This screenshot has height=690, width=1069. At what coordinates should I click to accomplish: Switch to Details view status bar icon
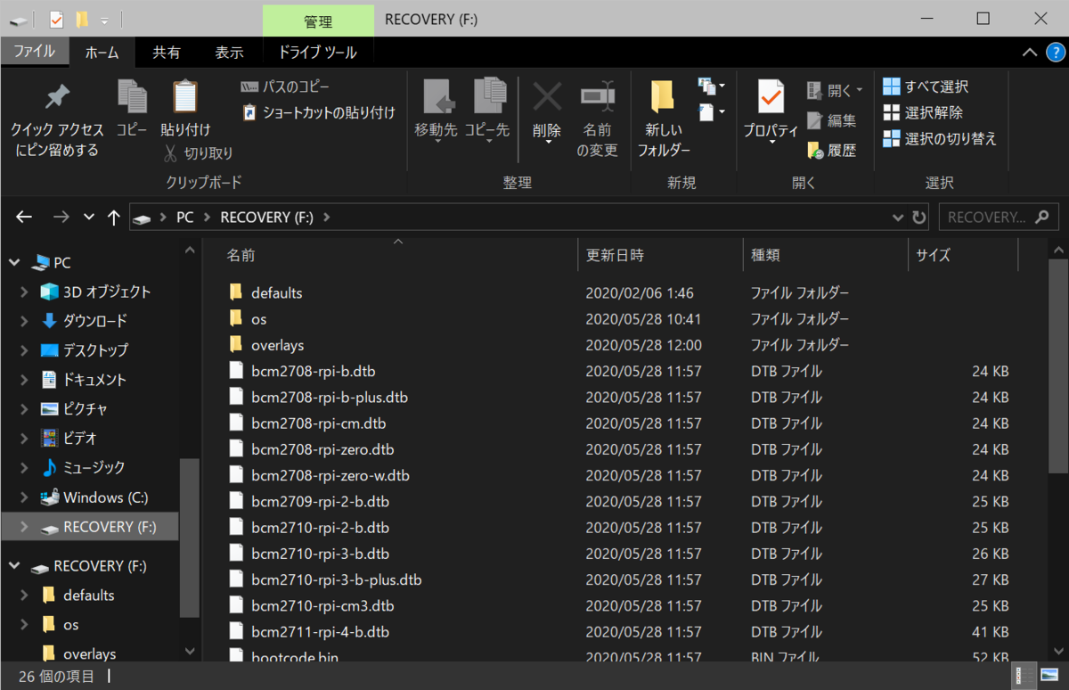[1024, 675]
